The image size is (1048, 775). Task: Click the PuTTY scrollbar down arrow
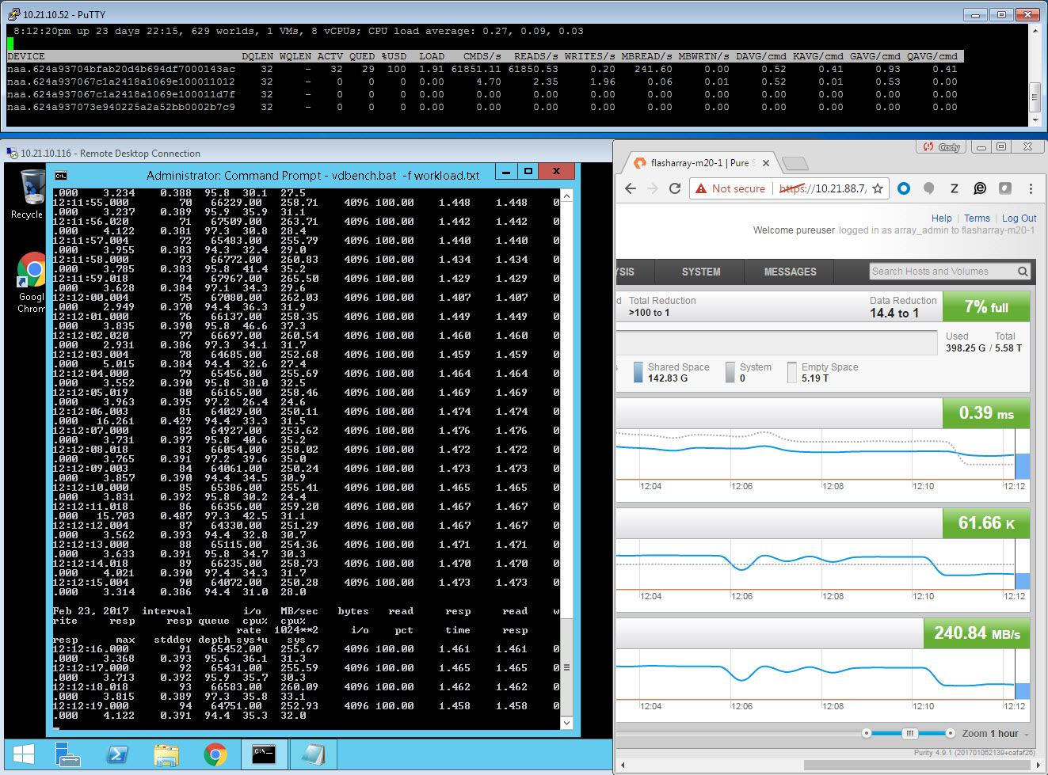[1035, 120]
